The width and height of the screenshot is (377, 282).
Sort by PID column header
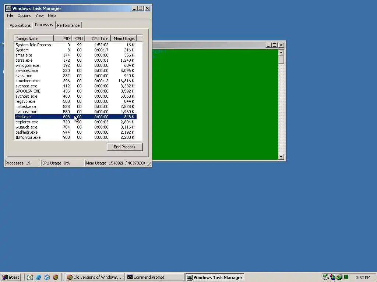coord(63,38)
